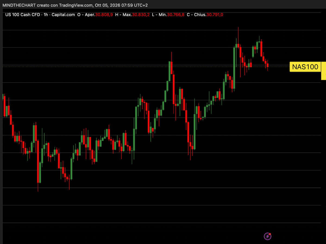Open the US 100 Cash CFD symbol title

23,15
